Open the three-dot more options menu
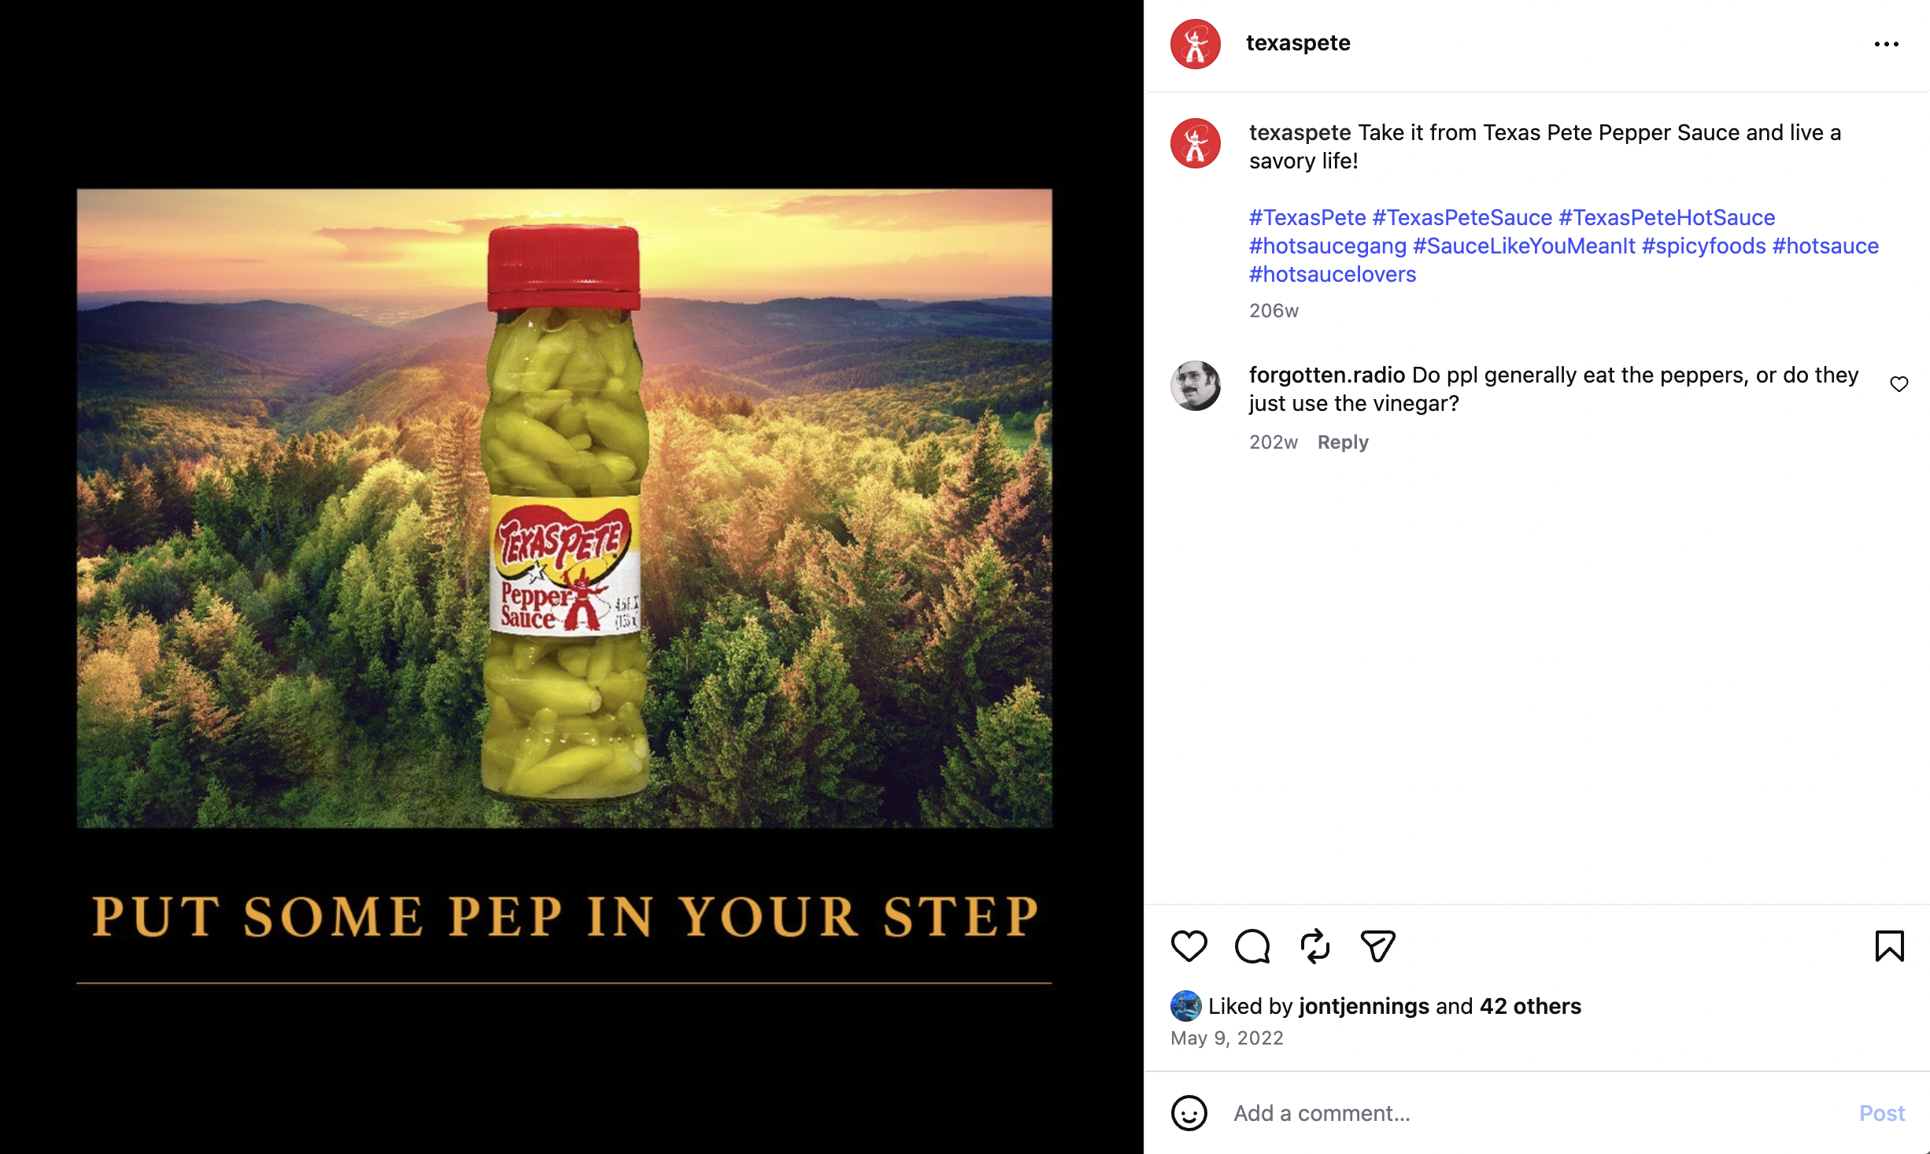 [1886, 44]
